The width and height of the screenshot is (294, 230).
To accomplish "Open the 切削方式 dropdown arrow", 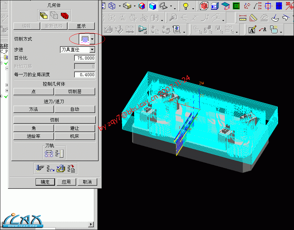I will 92,39.
